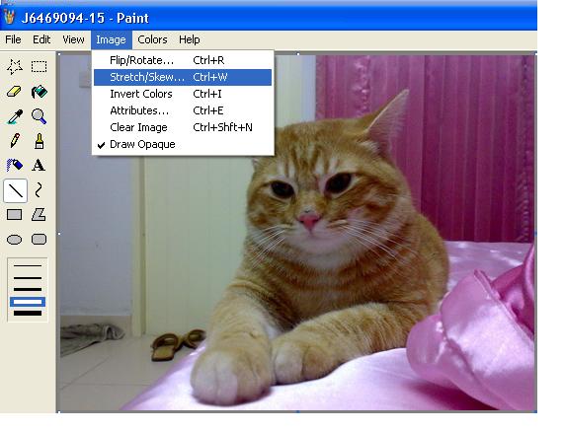
Task: Select the thinnest line width option
Action: click(x=28, y=265)
